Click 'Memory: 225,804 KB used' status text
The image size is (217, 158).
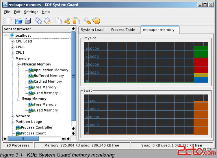(82, 145)
